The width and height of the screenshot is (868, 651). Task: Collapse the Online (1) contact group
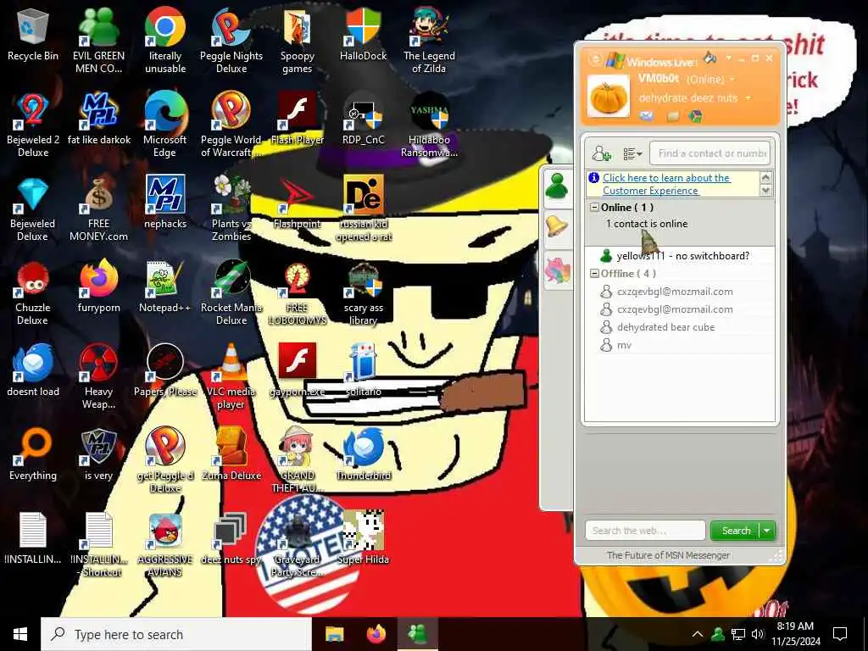[594, 208]
